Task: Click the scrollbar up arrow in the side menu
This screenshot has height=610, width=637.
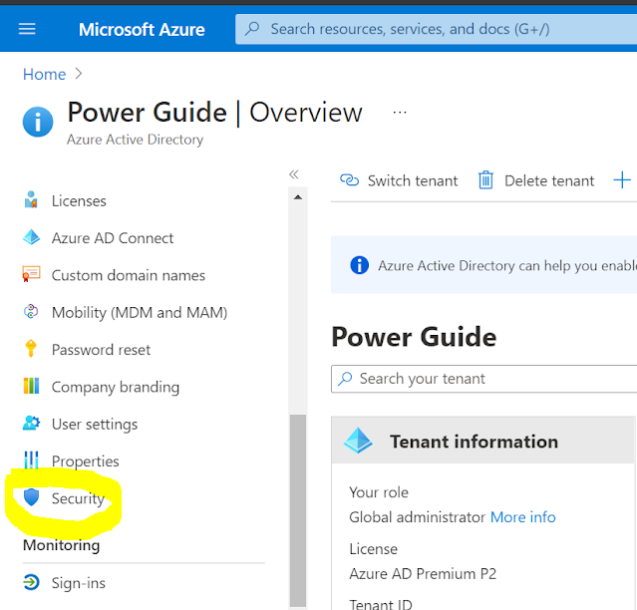Action: pyautogui.click(x=298, y=197)
